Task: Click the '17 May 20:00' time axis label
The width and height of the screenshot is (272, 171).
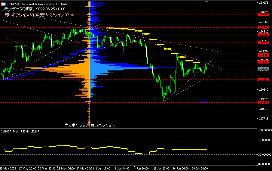Action: pos(28,168)
